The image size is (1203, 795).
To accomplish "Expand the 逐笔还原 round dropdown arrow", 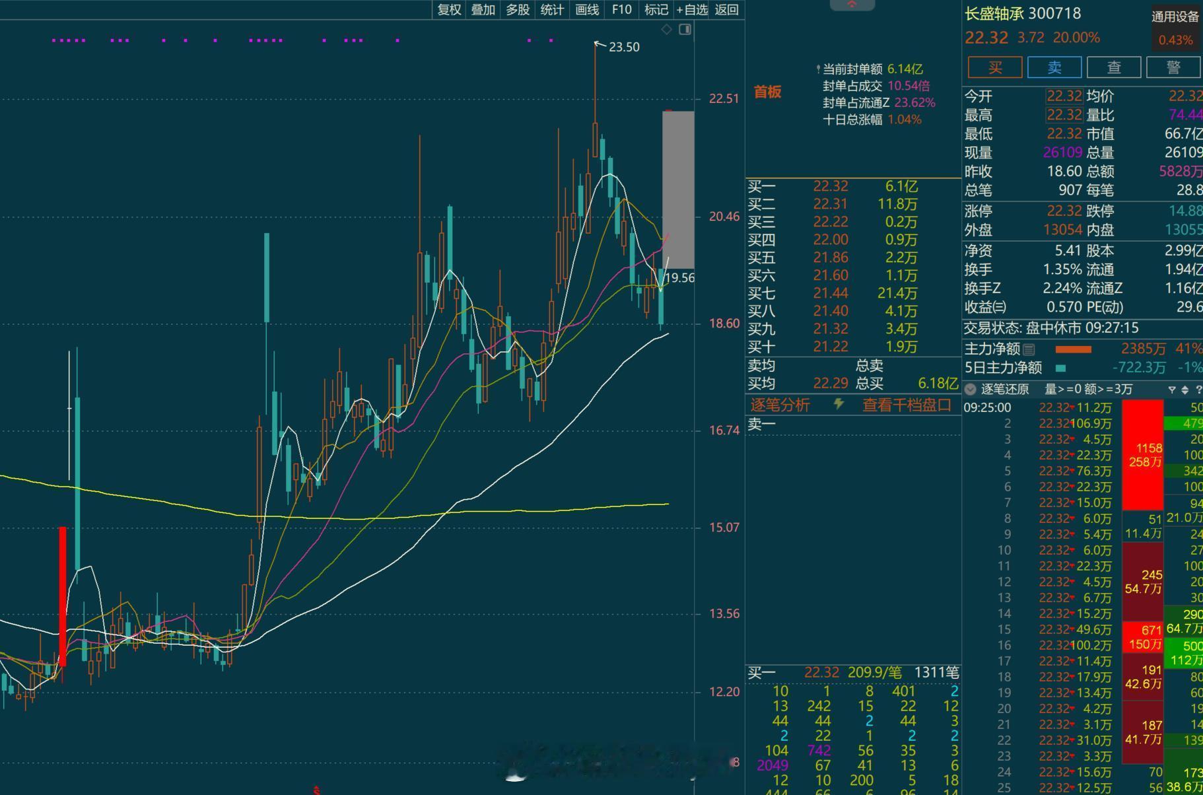I will point(970,390).
